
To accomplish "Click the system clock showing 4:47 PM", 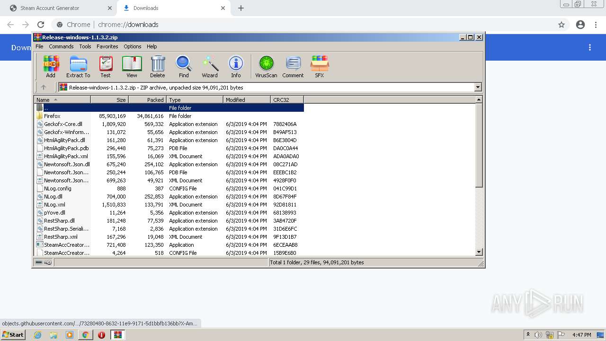I will (x=581, y=335).
